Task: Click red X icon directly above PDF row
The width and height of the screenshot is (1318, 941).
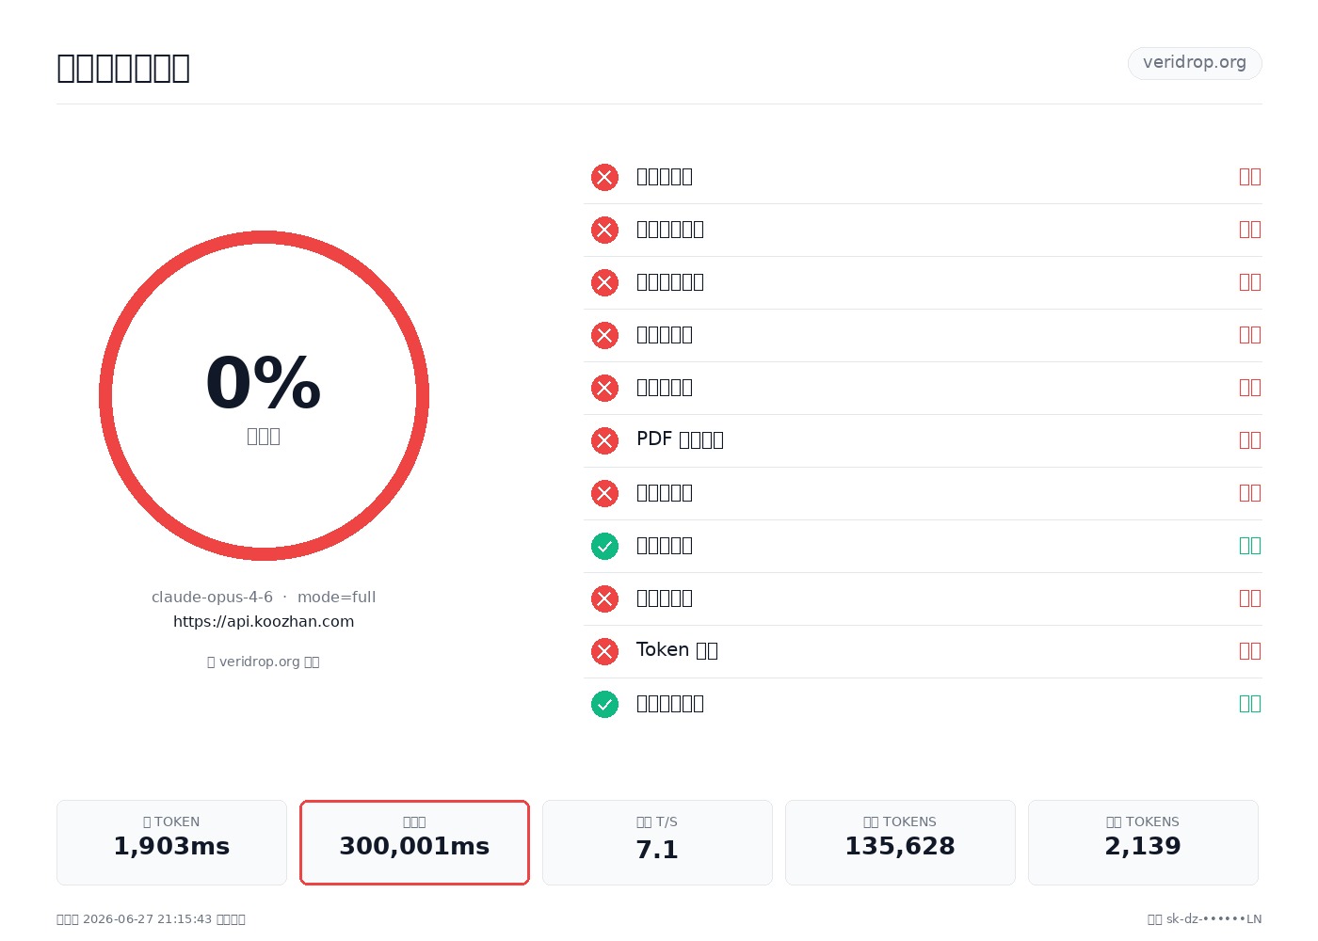Action: point(604,388)
